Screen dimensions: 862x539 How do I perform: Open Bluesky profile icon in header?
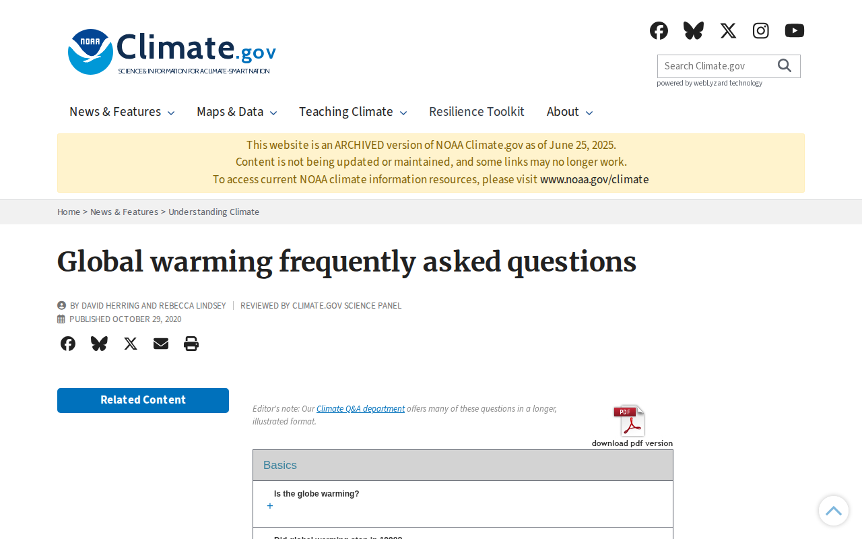point(694,30)
